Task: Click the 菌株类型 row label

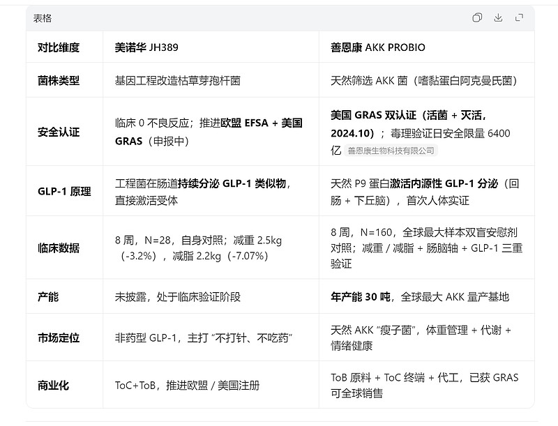Action: 59,81
